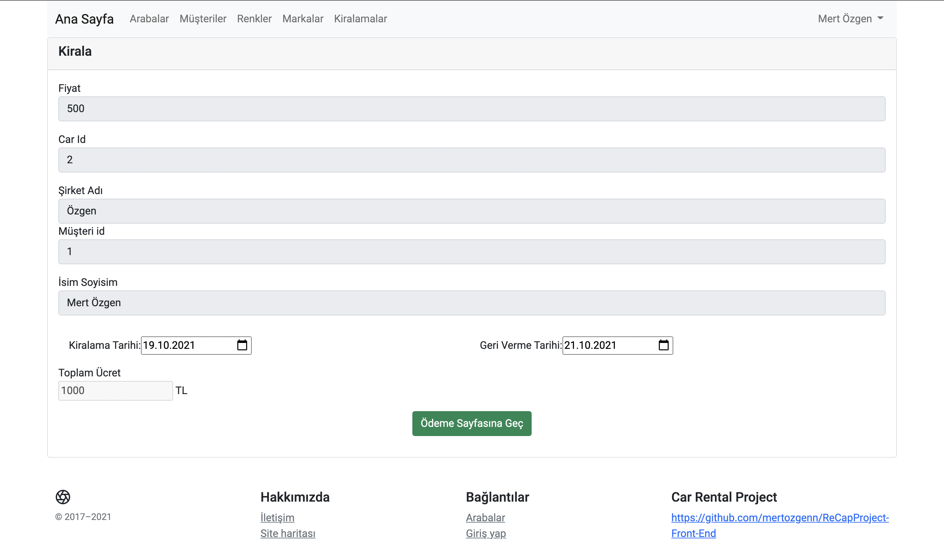
Task: Click the Hakkımızda footer heading
Action: coord(295,497)
